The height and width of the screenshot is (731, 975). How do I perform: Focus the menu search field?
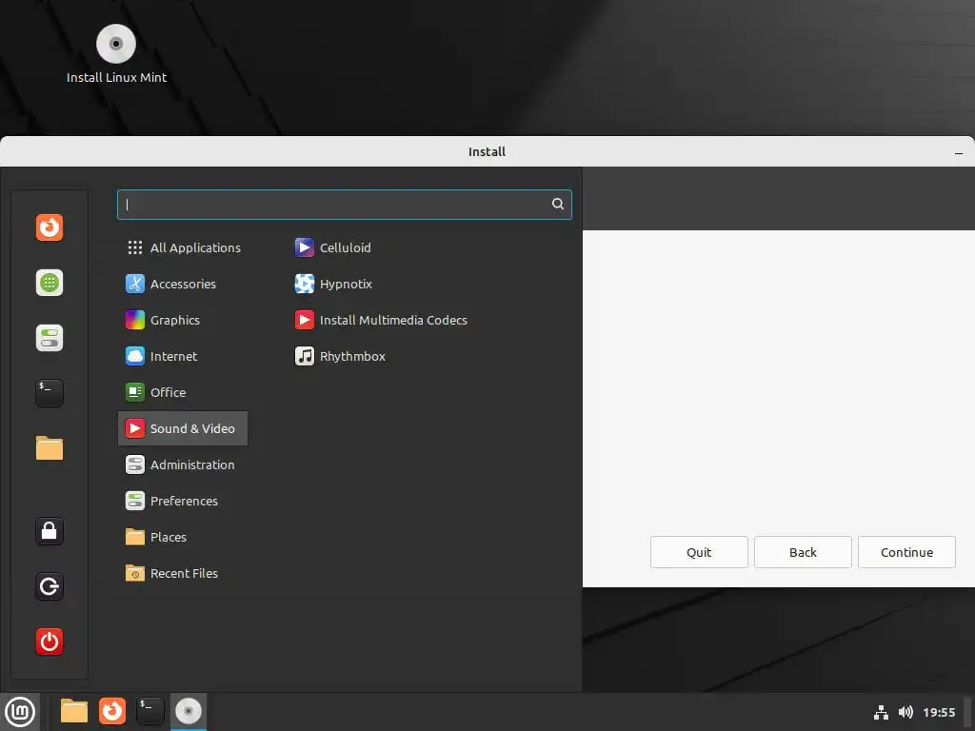coord(345,205)
